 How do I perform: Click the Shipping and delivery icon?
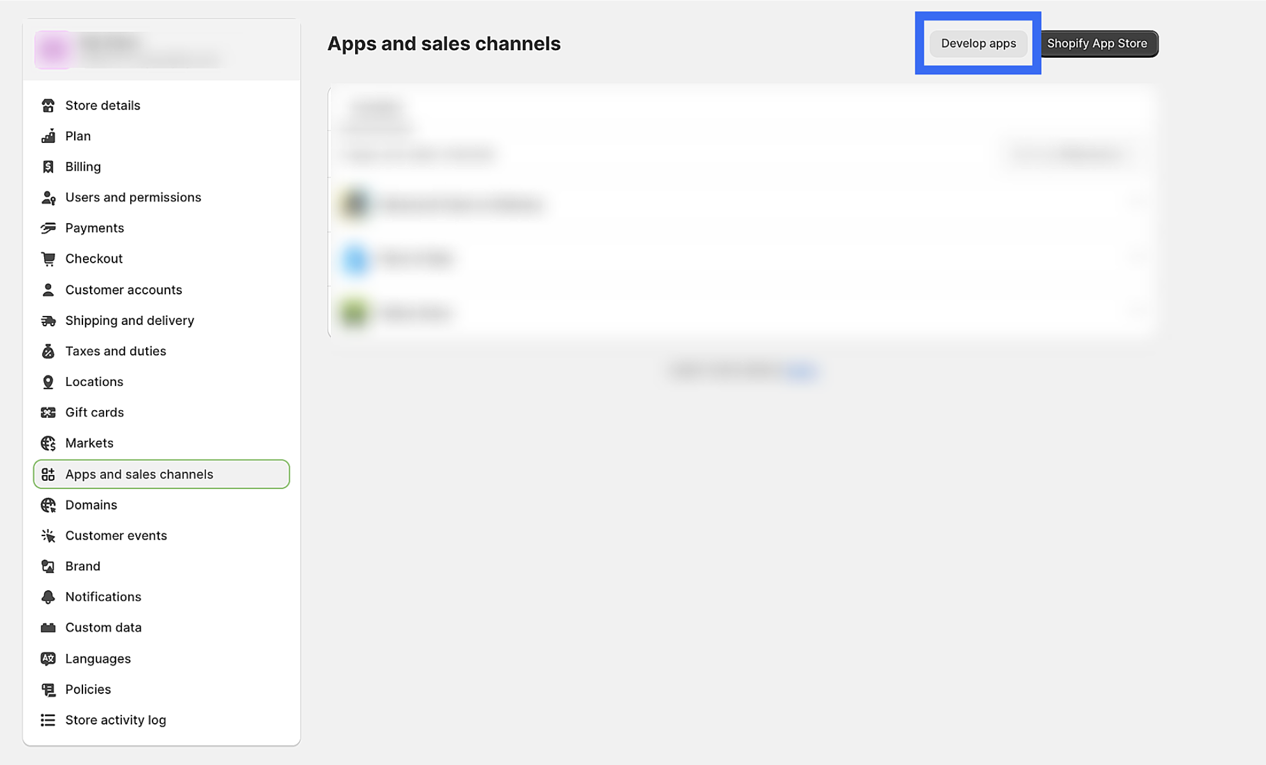(49, 321)
